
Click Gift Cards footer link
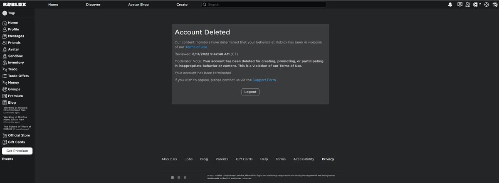[x=244, y=159]
